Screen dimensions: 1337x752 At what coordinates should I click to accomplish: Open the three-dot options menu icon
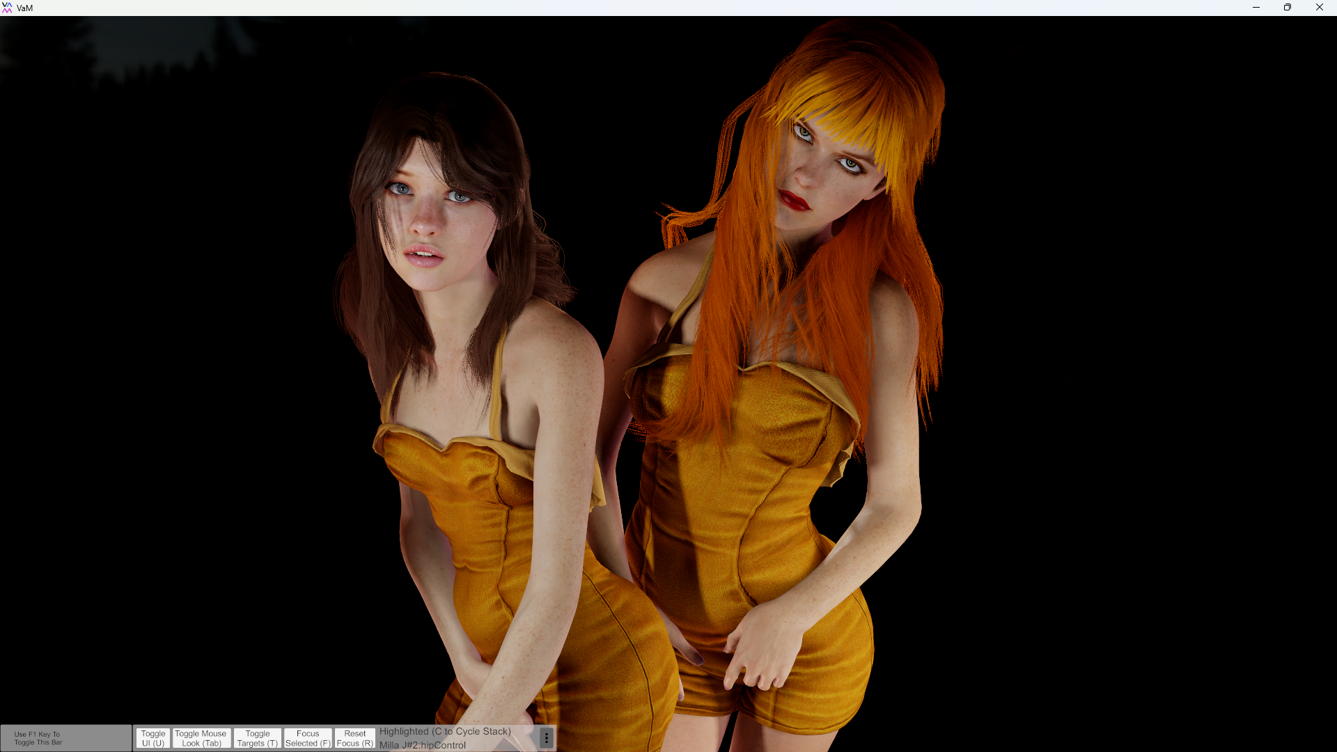coord(547,738)
